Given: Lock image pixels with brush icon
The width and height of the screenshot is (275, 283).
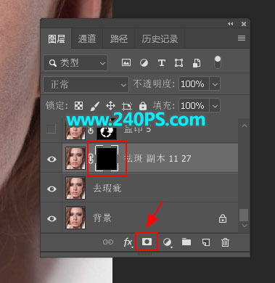Looking at the screenshot, I should point(95,106).
